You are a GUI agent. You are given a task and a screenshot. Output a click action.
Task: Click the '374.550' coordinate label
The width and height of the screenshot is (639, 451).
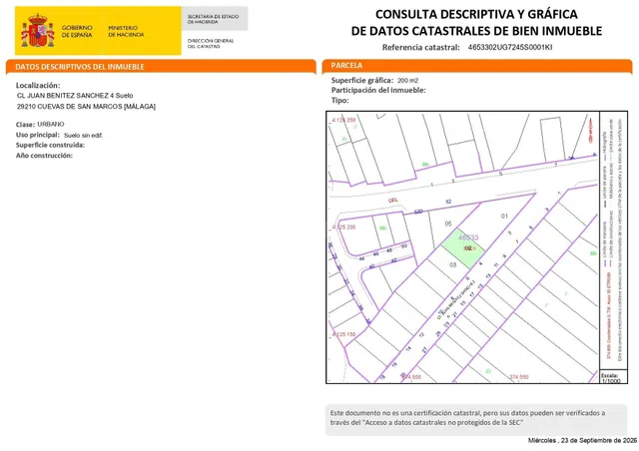click(x=519, y=377)
